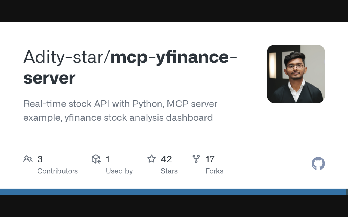Open the GitHub Octocat logo

(318, 164)
